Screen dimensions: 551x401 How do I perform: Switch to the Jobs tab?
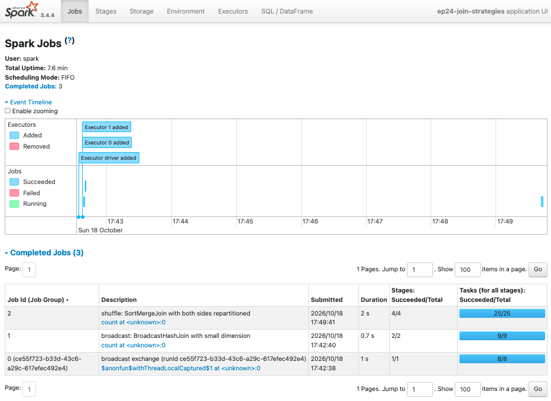74,11
